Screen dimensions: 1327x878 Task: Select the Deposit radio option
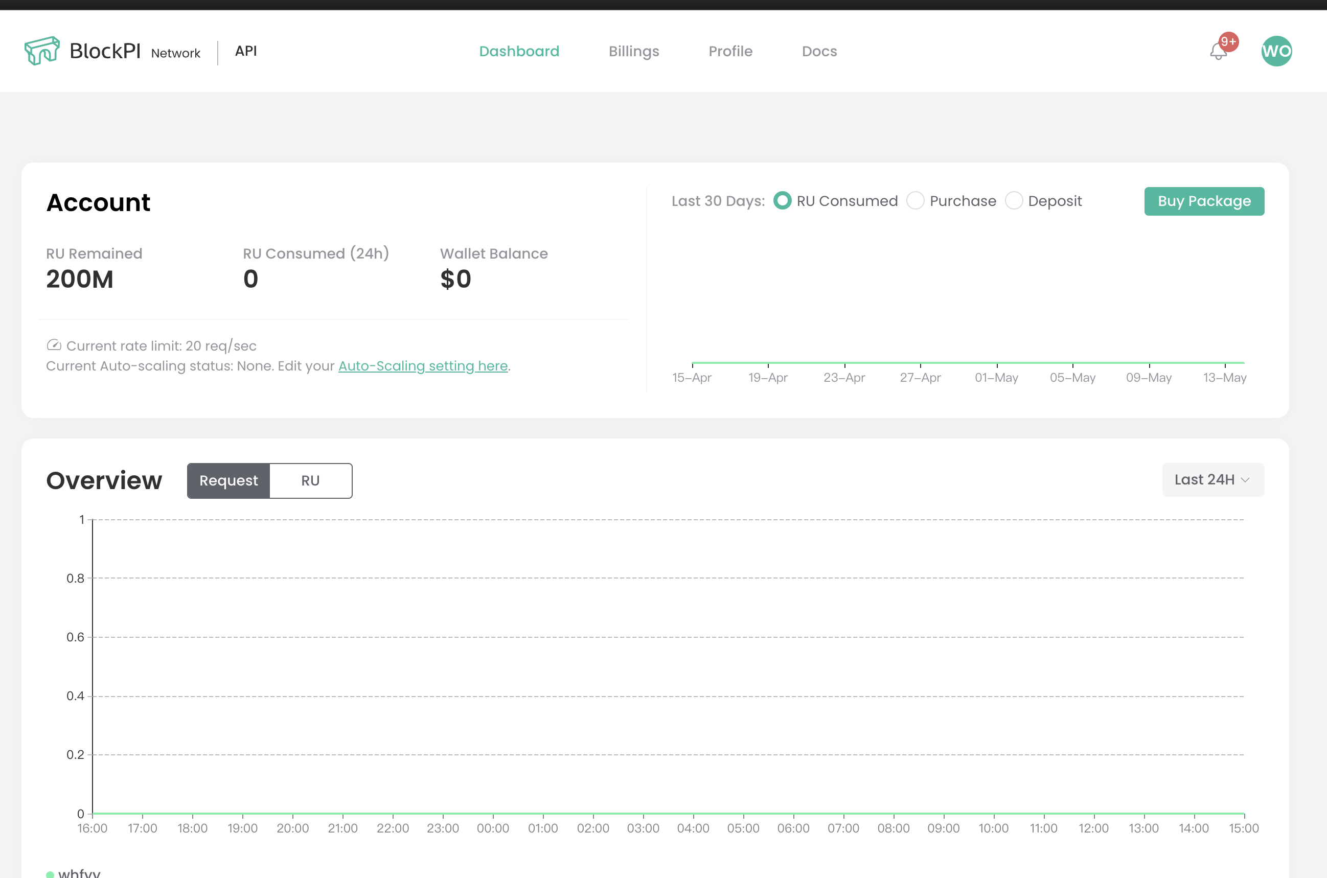tap(1014, 200)
